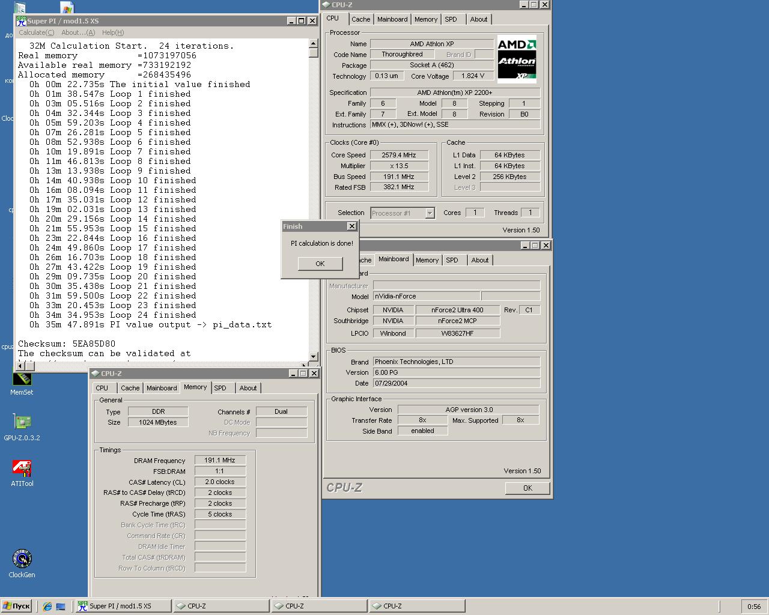Select SPD tab in mainboard CPU-Z window
The height and width of the screenshot is (615, 769).
pyautogui.click(x=452, y=260)
